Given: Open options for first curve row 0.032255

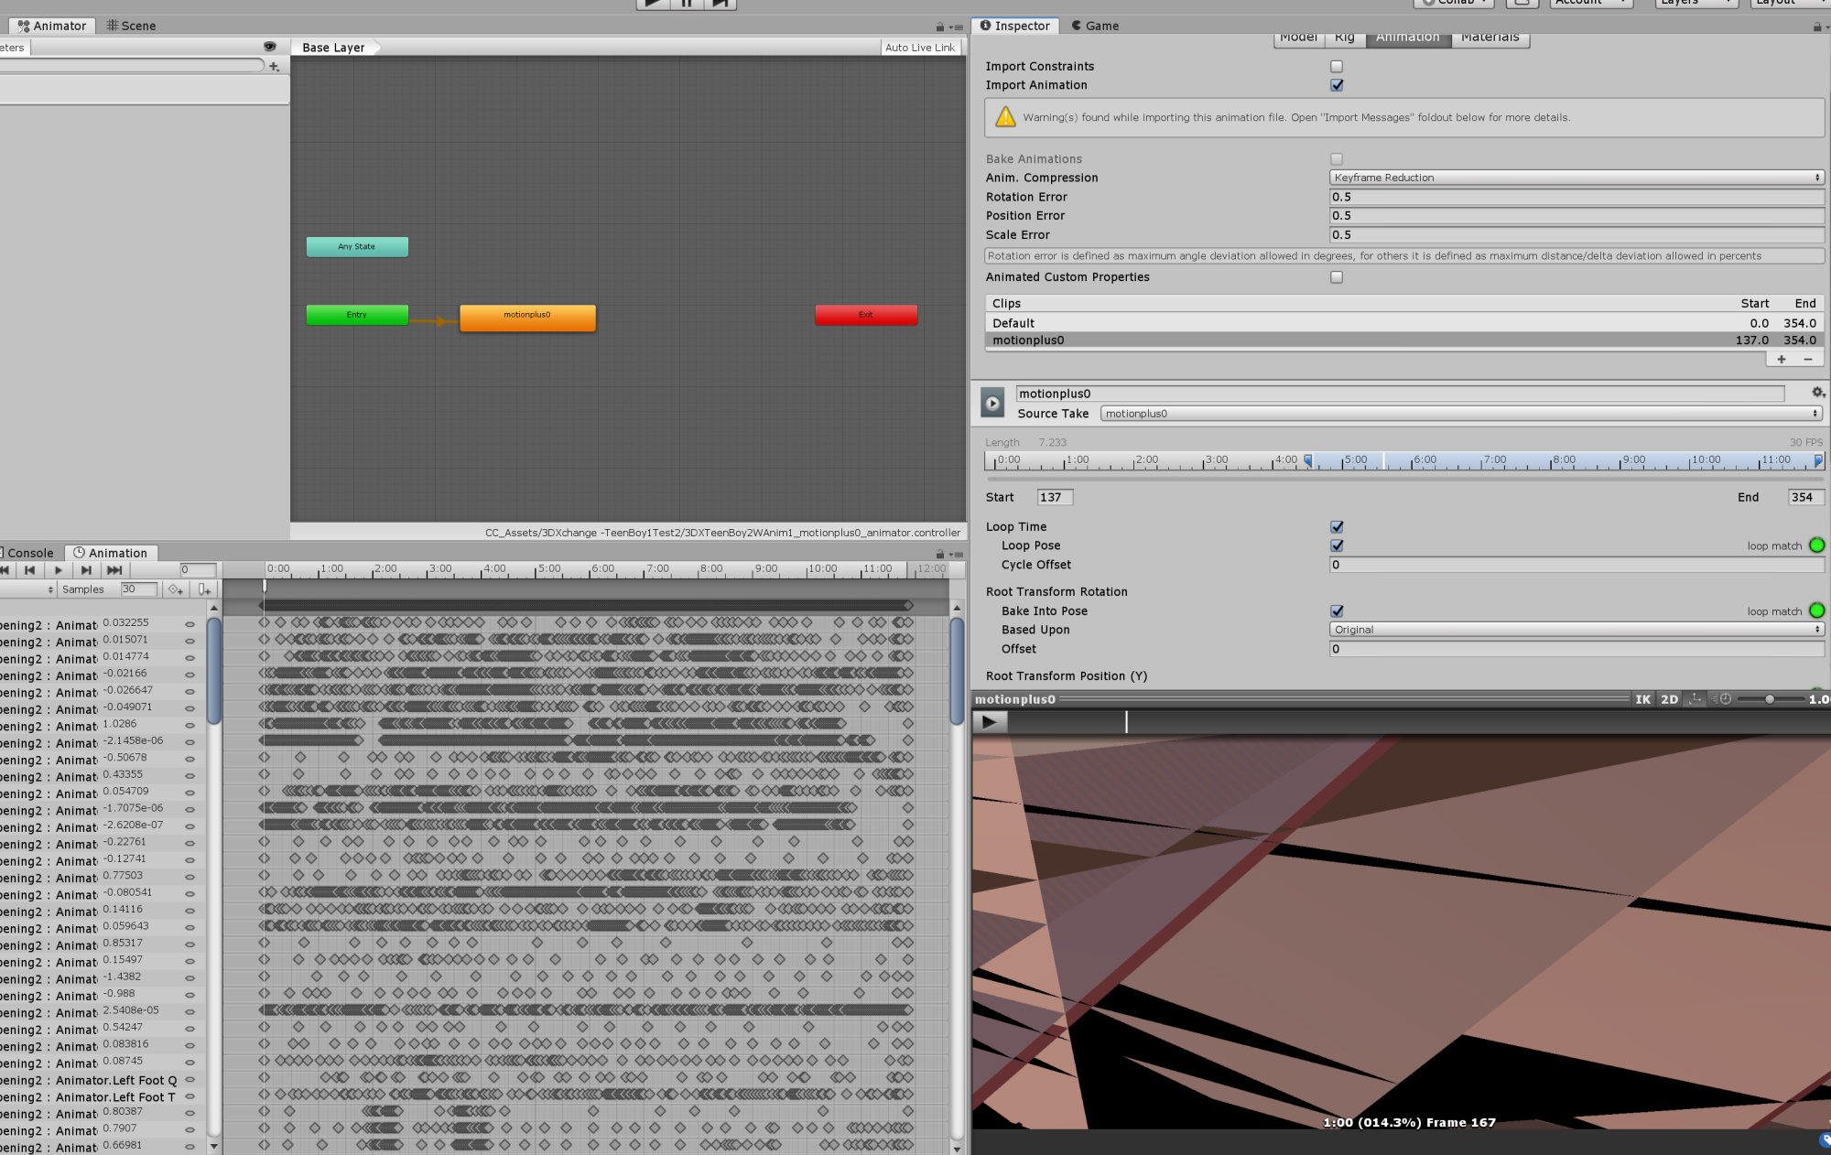Looking at the screenshot, I should (190, 624).
